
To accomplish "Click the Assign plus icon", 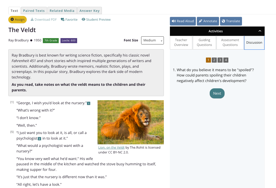I will pyautogui.click(x=12, y=19).
